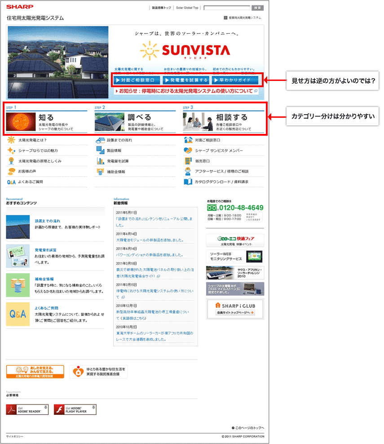This screenshot has height=444, width=384.
Task: Click the bulb icon for 太陽光発電の原理としくみ
Action: [11, 161]
